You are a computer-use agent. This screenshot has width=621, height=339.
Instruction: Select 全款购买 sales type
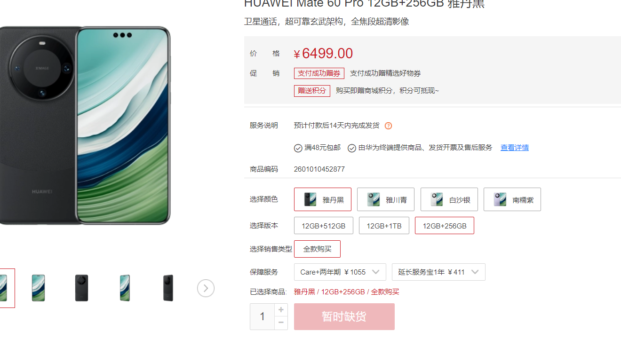pyautogui.click(x=317, y=249)
